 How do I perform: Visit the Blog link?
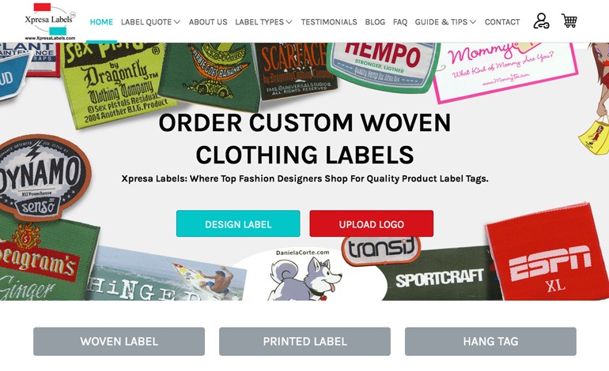(375, 22)
